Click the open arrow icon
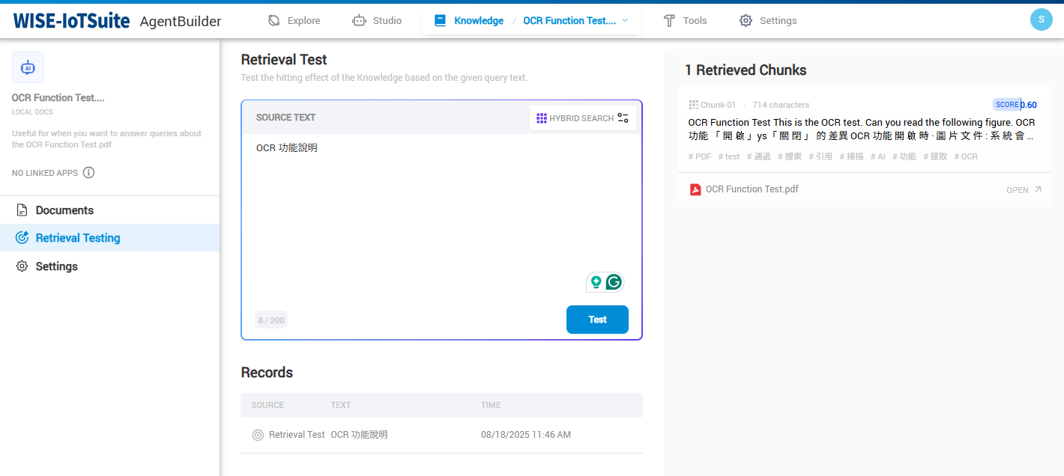 pyautogui.click(x=1038, y=189)
